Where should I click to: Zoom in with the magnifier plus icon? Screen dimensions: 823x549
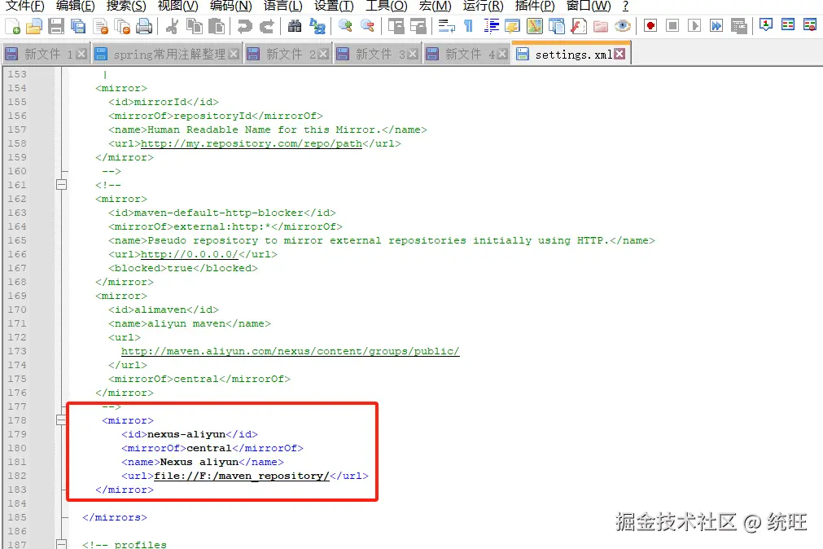pyautogui.click(x=345, y=26)
